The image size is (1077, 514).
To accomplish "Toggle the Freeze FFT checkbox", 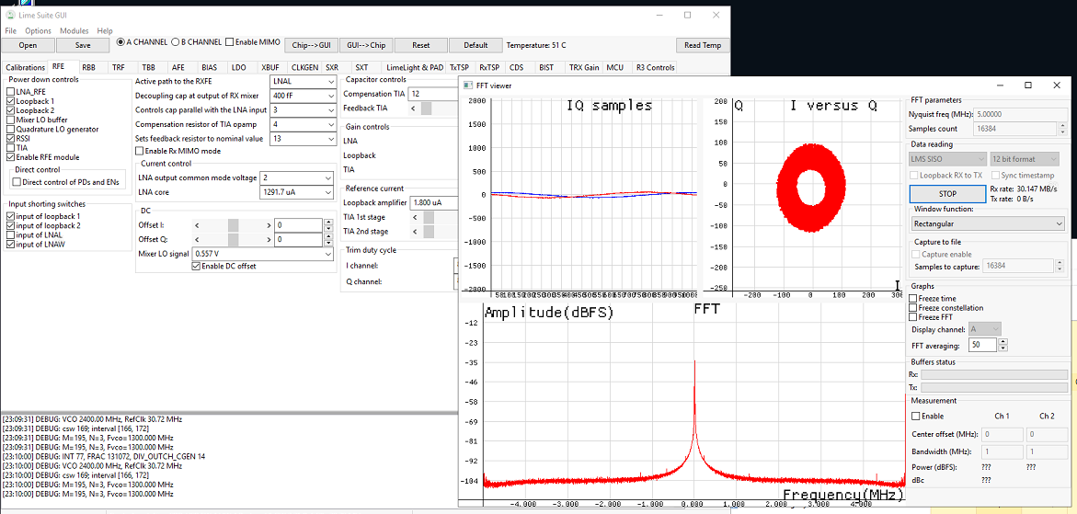I will 913,317.
